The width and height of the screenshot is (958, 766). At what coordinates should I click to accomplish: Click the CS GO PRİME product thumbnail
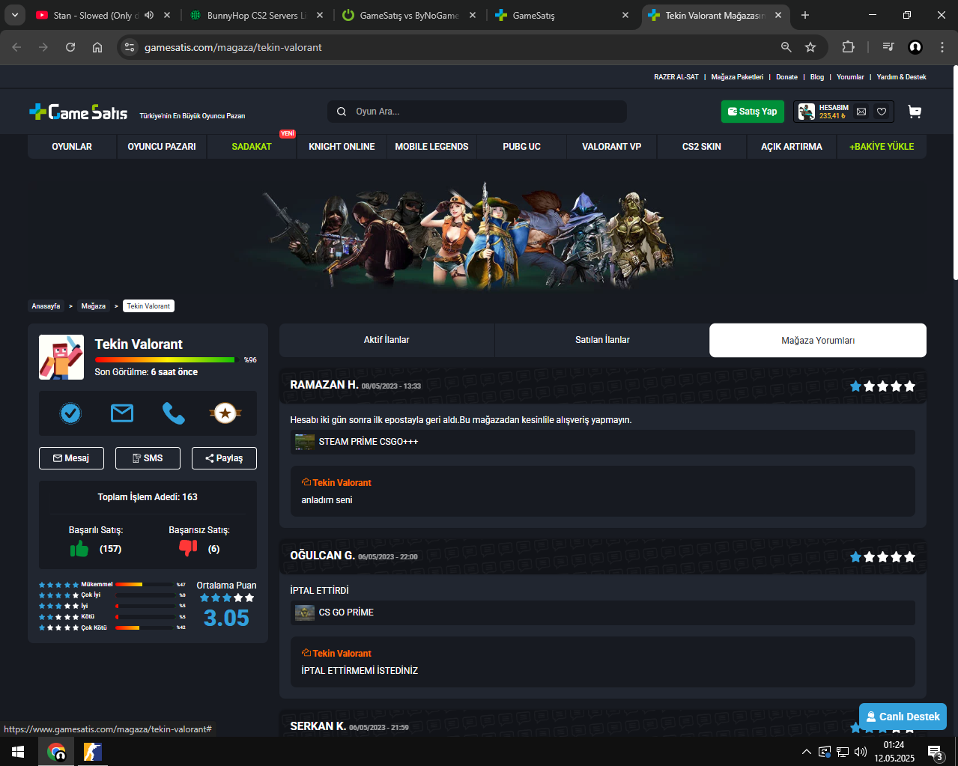point(305,613)
